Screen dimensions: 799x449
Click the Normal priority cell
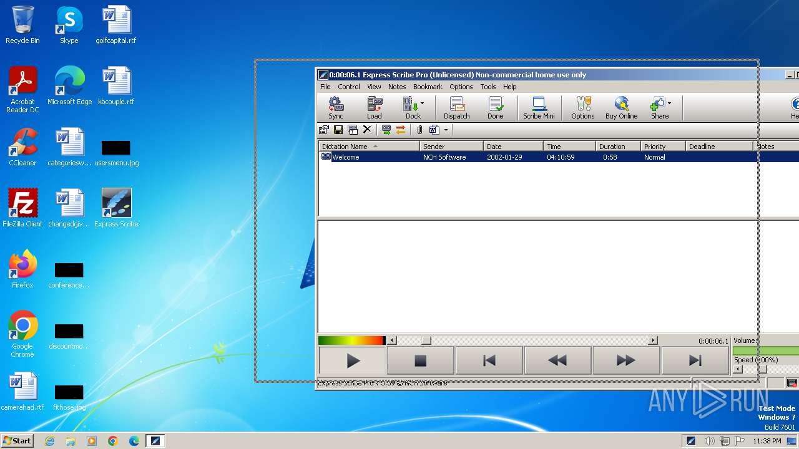(x=655, y=157)
